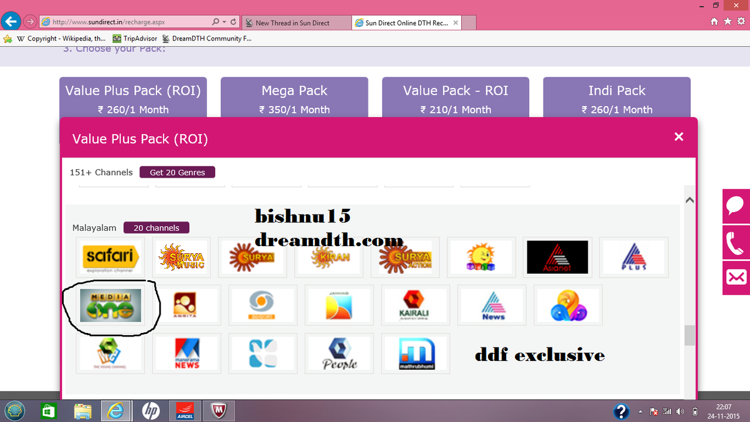Click the add-to-favorites bar star icon

point(8,39)
